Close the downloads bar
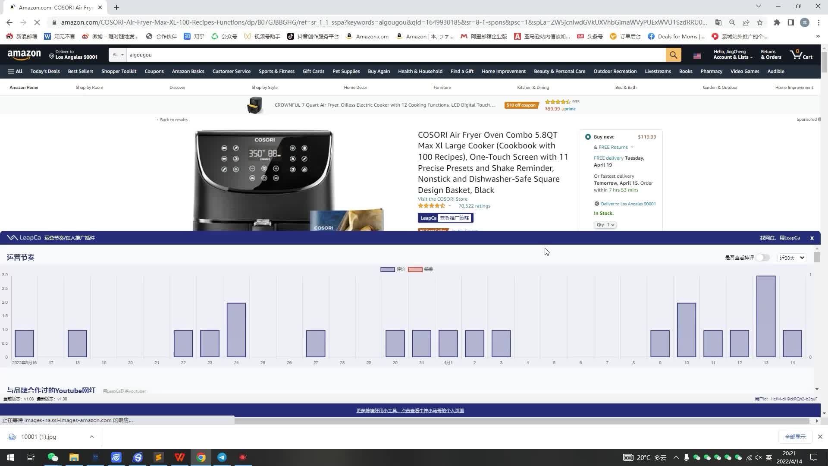Image resolution: width=828 pixels, height=466 pixels. coord(820,437)
